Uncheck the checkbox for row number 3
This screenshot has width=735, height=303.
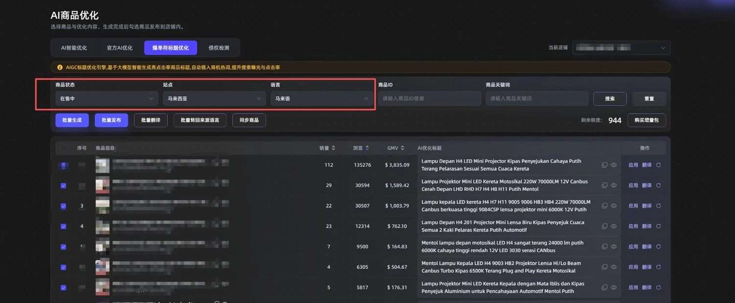tap(63, 206)
